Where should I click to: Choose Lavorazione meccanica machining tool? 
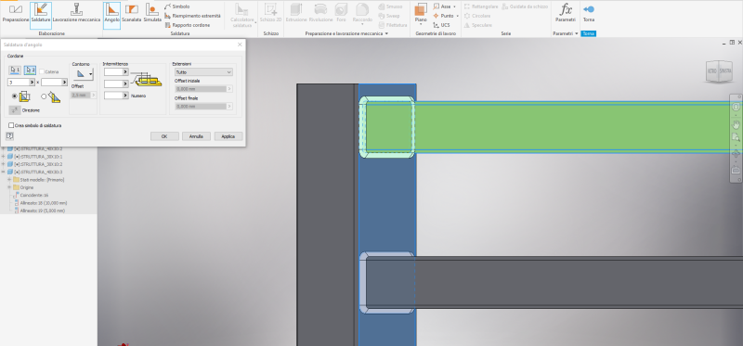pyautogui.click(x=76, y=13)
